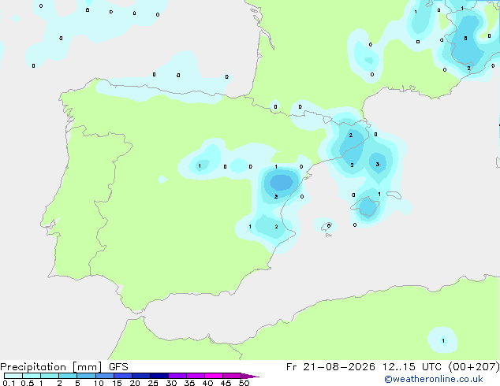Click the legend swatch between 0.1 and 0.5
500x386 pixels.
pos(13,376)
